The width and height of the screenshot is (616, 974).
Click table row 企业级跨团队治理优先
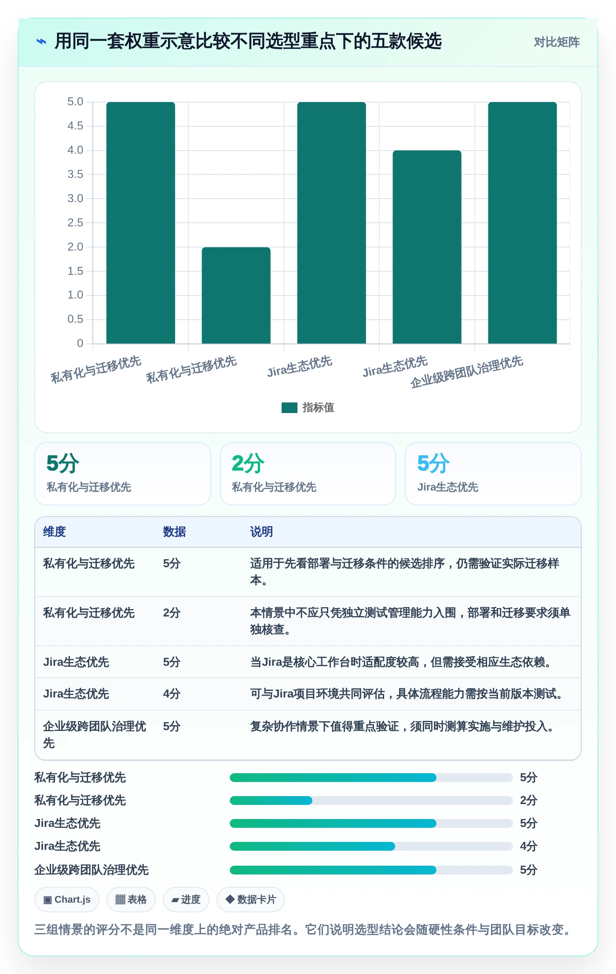click(x=308, y=735)
